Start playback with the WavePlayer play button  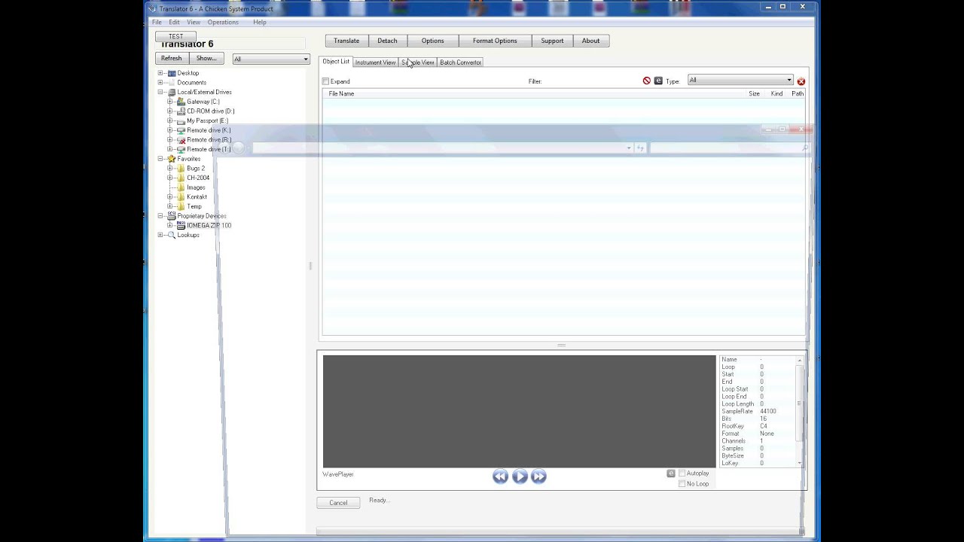[520, 477]
